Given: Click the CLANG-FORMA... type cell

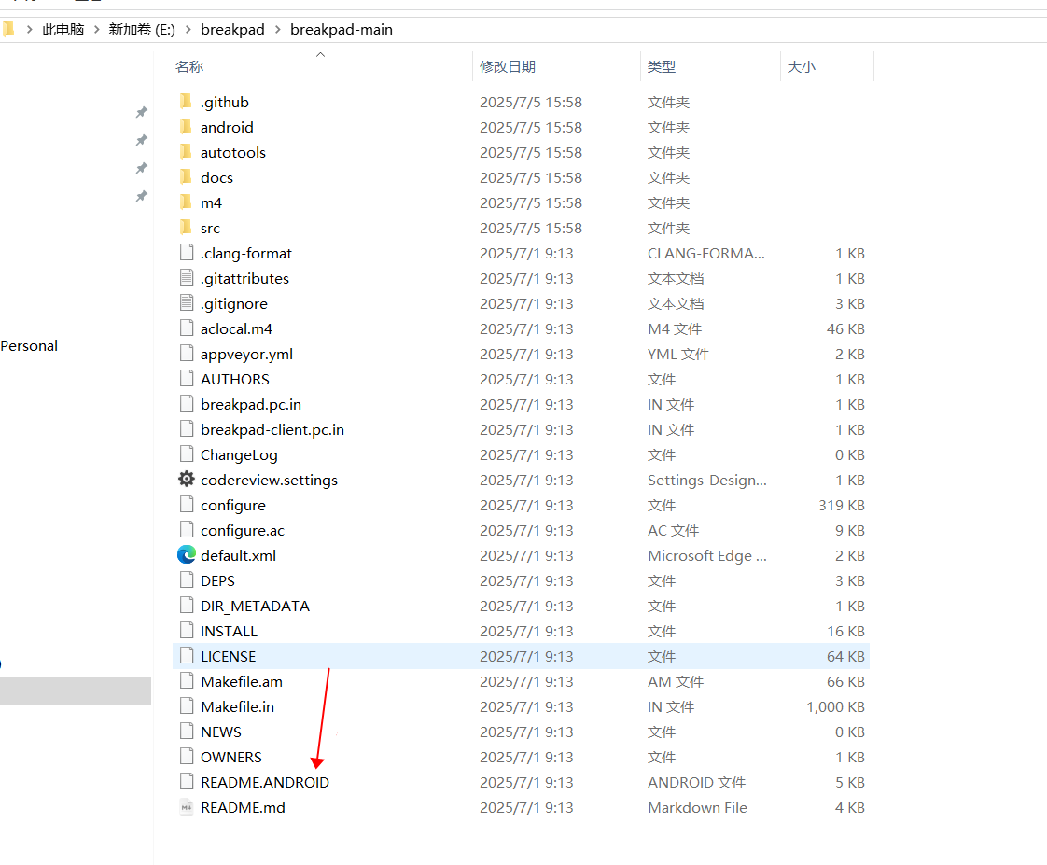Looking at the screenshot, I should click(x=705, y=253).
